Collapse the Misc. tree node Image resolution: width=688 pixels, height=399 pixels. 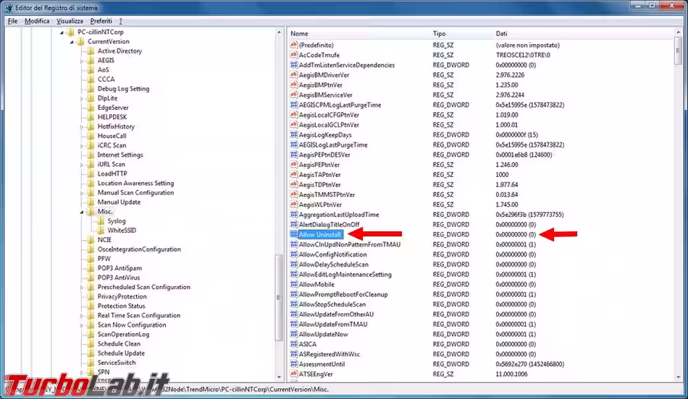pos(82,212)
